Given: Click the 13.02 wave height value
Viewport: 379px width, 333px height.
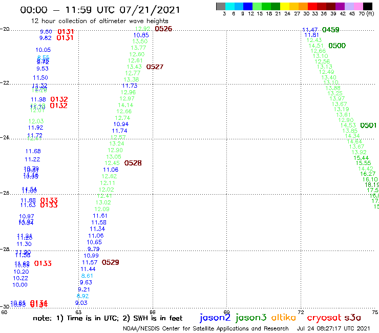Looking at the screenshot, I should pos(103,202).
